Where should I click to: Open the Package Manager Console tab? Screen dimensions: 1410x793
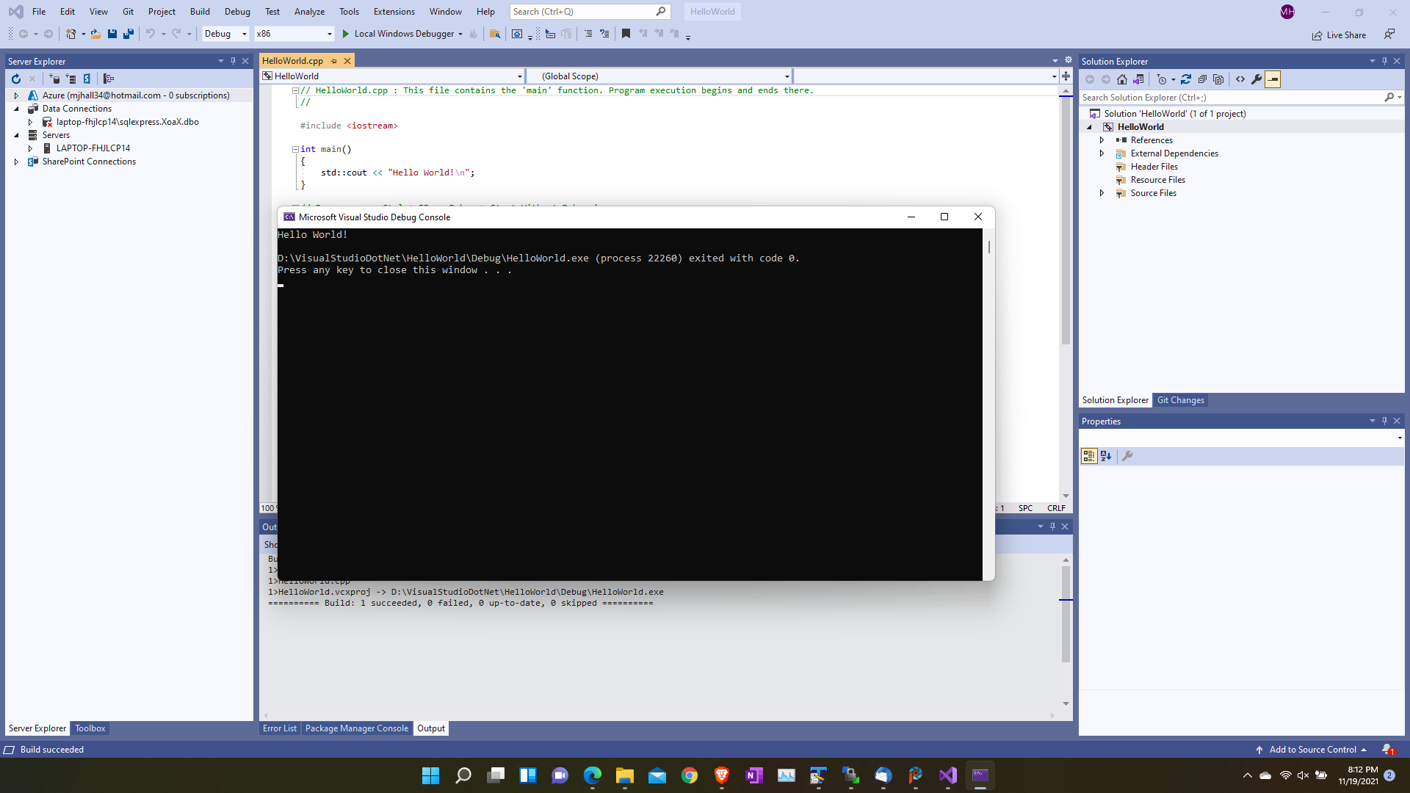click(357, 728)
